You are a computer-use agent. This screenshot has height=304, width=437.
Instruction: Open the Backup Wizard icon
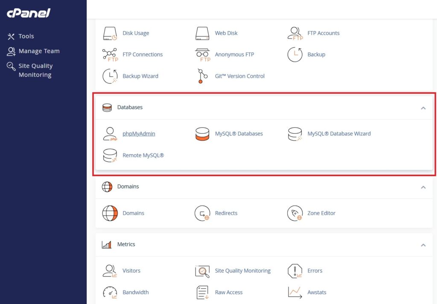(110, 76)
